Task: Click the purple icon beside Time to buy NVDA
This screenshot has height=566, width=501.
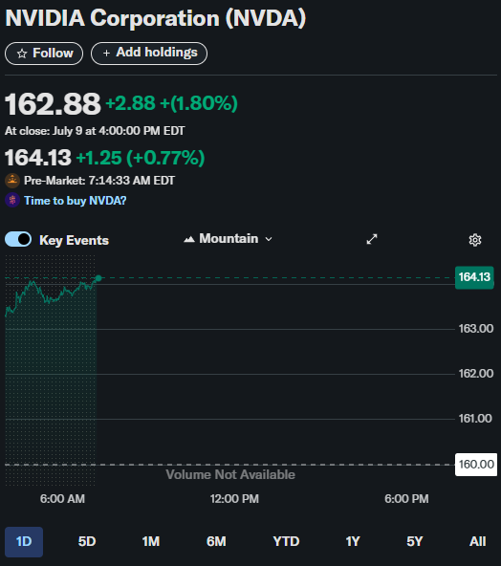Action: click(x=12, y=201)
